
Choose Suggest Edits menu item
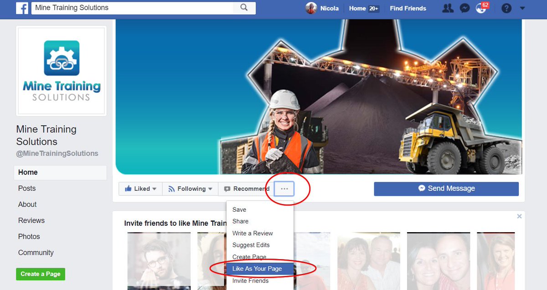coord(260,245)
